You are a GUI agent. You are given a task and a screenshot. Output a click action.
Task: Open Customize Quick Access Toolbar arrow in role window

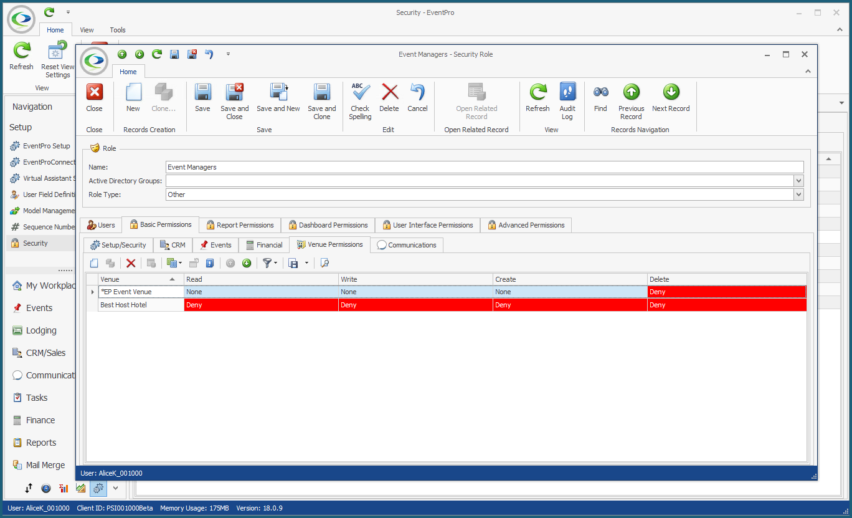[x=229, y=54]
